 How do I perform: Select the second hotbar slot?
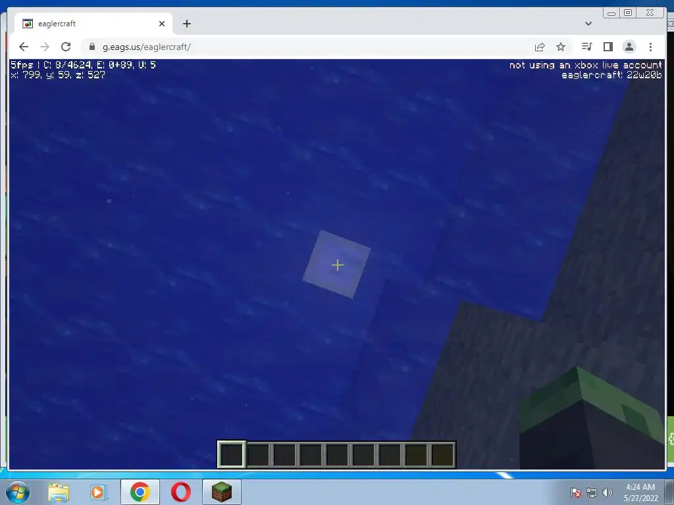(x=258, y=454)
